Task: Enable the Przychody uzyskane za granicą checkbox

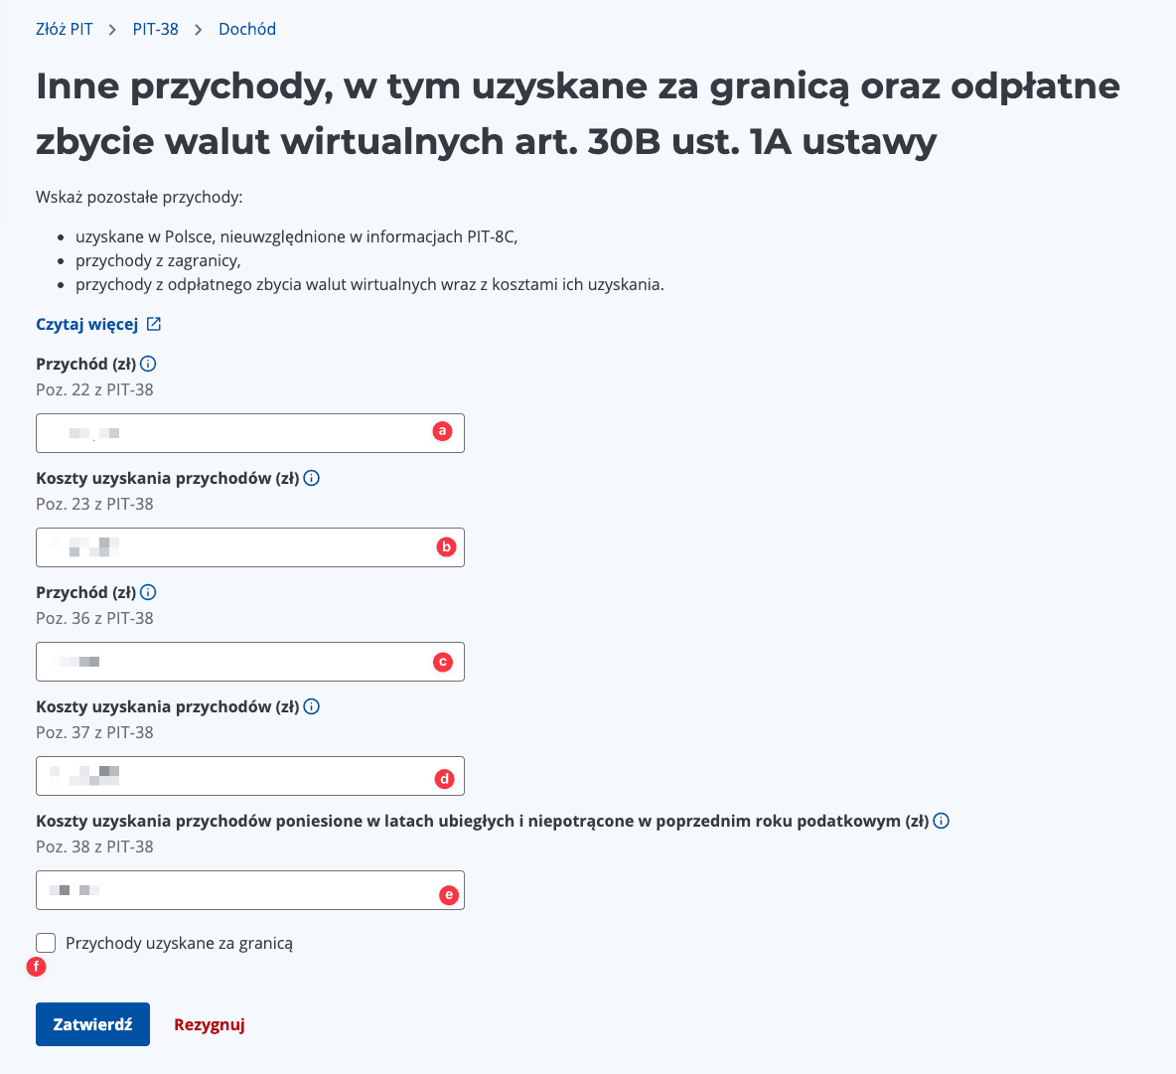Action: [x=45, y=942]
